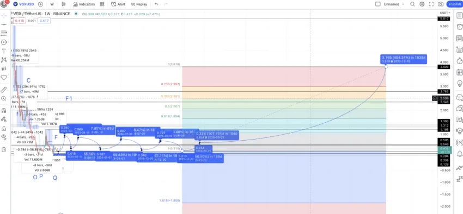Open indicator templates grid icon
Viewport: 463px width, 214px height.
coord(102,4)
